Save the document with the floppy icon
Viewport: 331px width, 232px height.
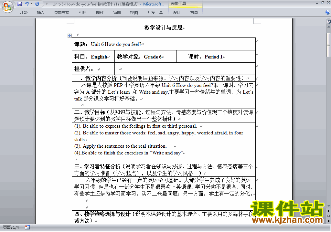click(x=20, y=4)
